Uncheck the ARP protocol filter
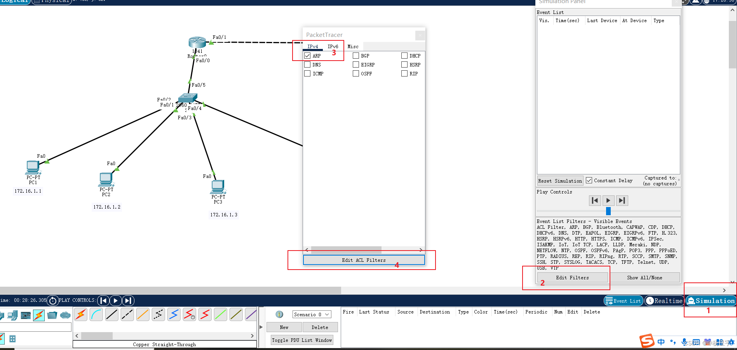 click(x=307, y=55)
